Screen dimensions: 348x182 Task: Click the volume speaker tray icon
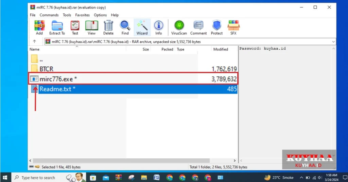[x=320, y=178]
